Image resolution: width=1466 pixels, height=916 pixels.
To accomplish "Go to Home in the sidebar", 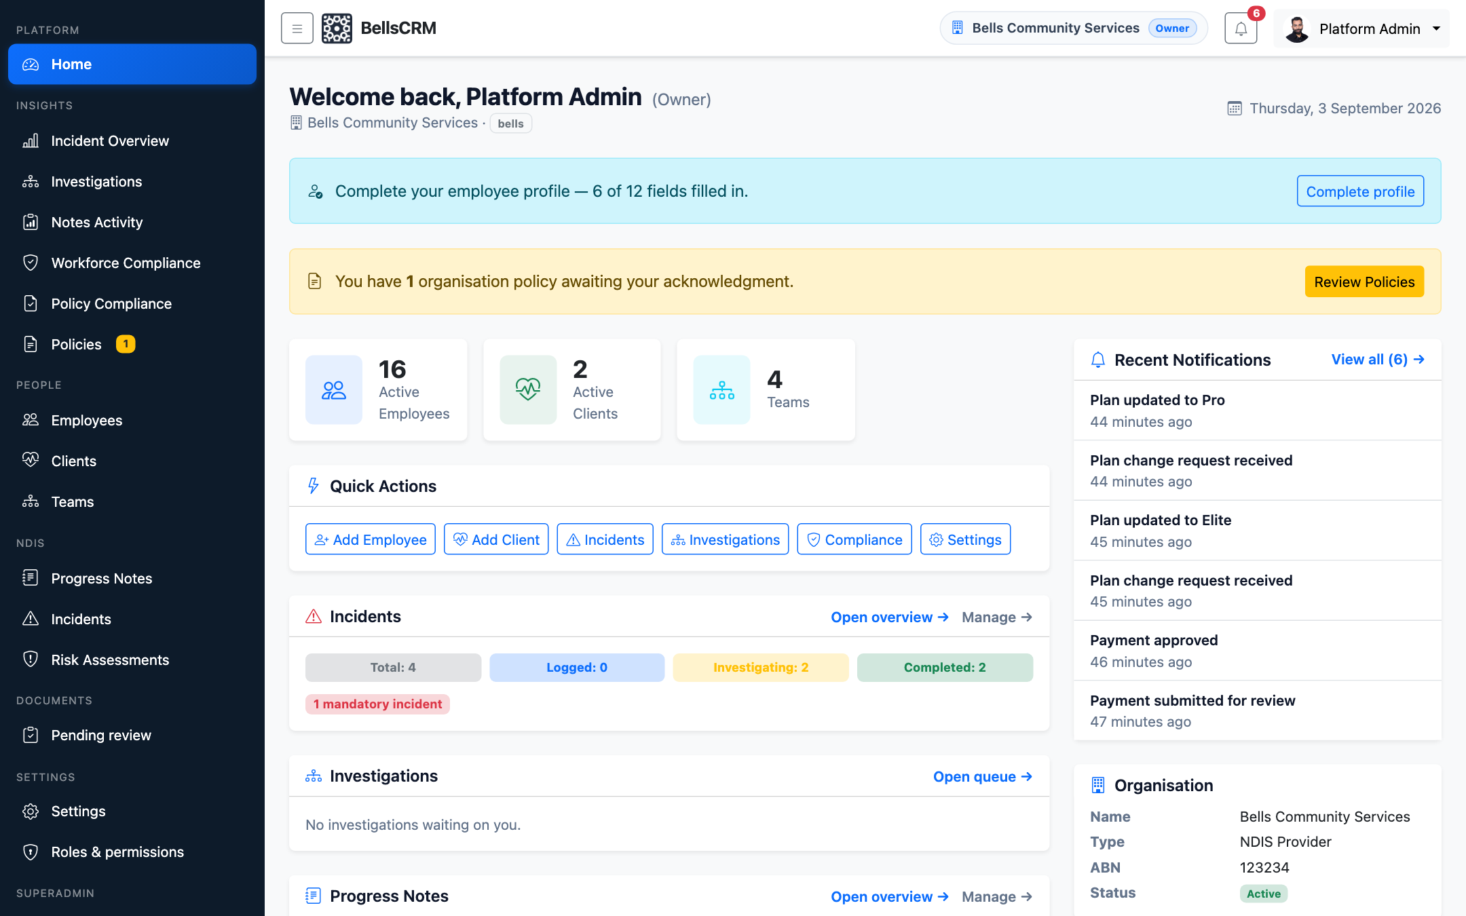I will point(132,64).
